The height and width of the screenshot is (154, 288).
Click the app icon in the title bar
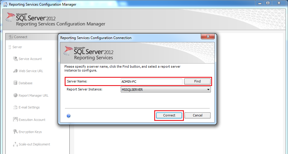tap(5, 4)
